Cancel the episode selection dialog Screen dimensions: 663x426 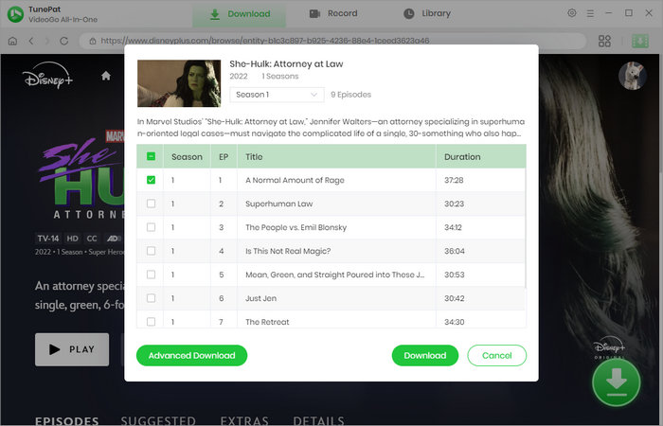pos(497,355)
